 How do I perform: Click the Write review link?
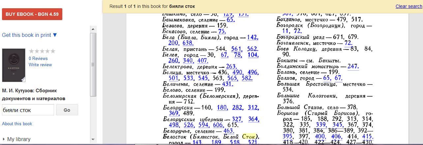click(40, 65)
